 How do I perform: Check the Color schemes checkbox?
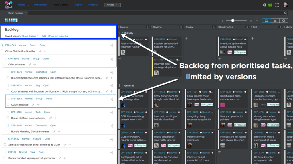(5, 64)
